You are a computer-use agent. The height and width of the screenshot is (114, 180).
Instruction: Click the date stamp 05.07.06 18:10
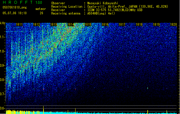pos(15,13)
